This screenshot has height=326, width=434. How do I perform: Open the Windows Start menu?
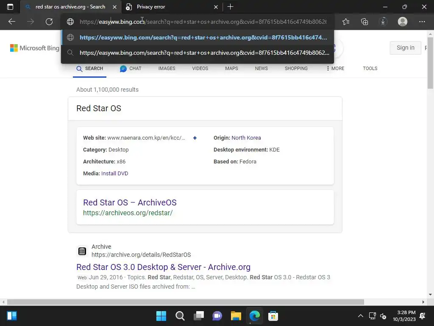(x=161, y=316)
